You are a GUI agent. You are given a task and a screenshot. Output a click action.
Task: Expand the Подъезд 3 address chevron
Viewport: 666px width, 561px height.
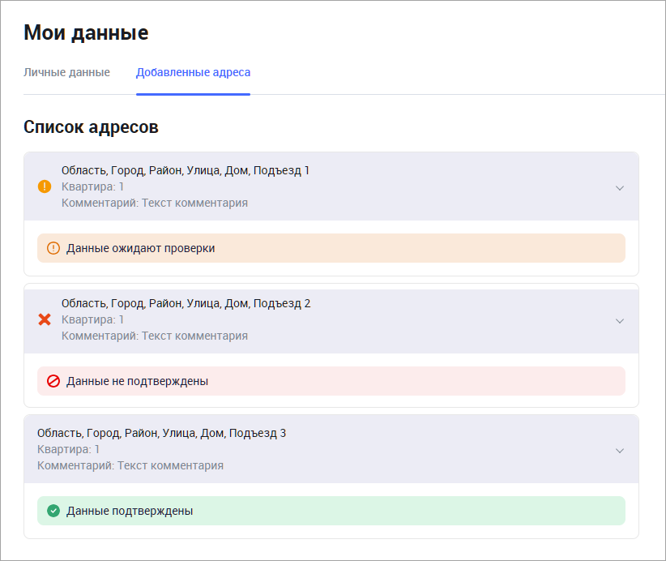(x=620, y=450)
